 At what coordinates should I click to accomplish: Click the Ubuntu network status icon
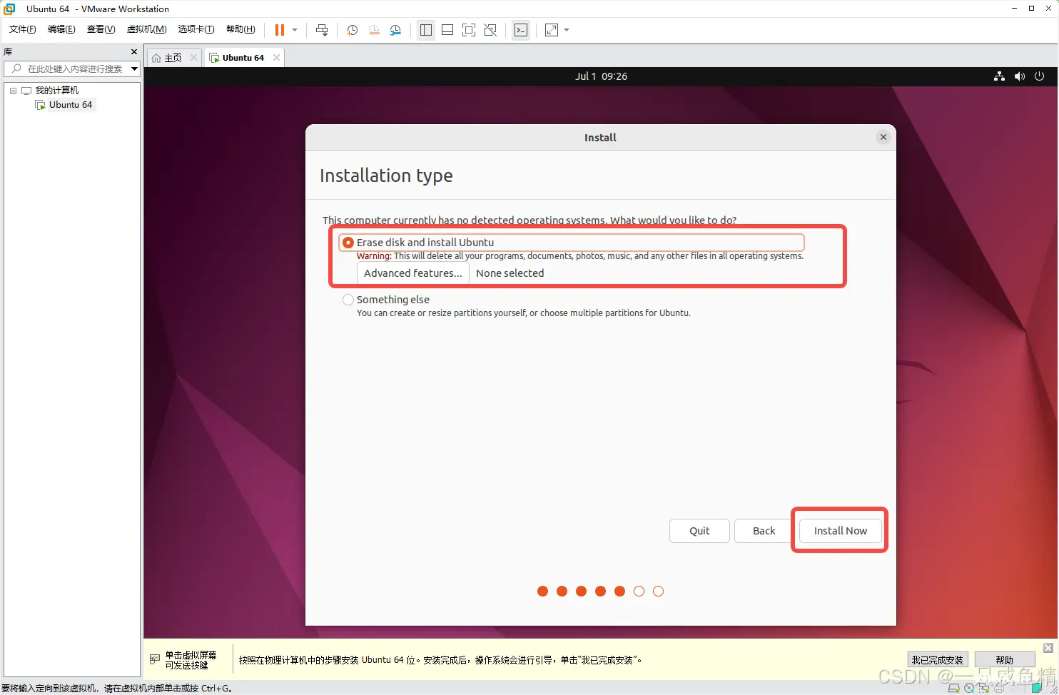tap(999, 76)
